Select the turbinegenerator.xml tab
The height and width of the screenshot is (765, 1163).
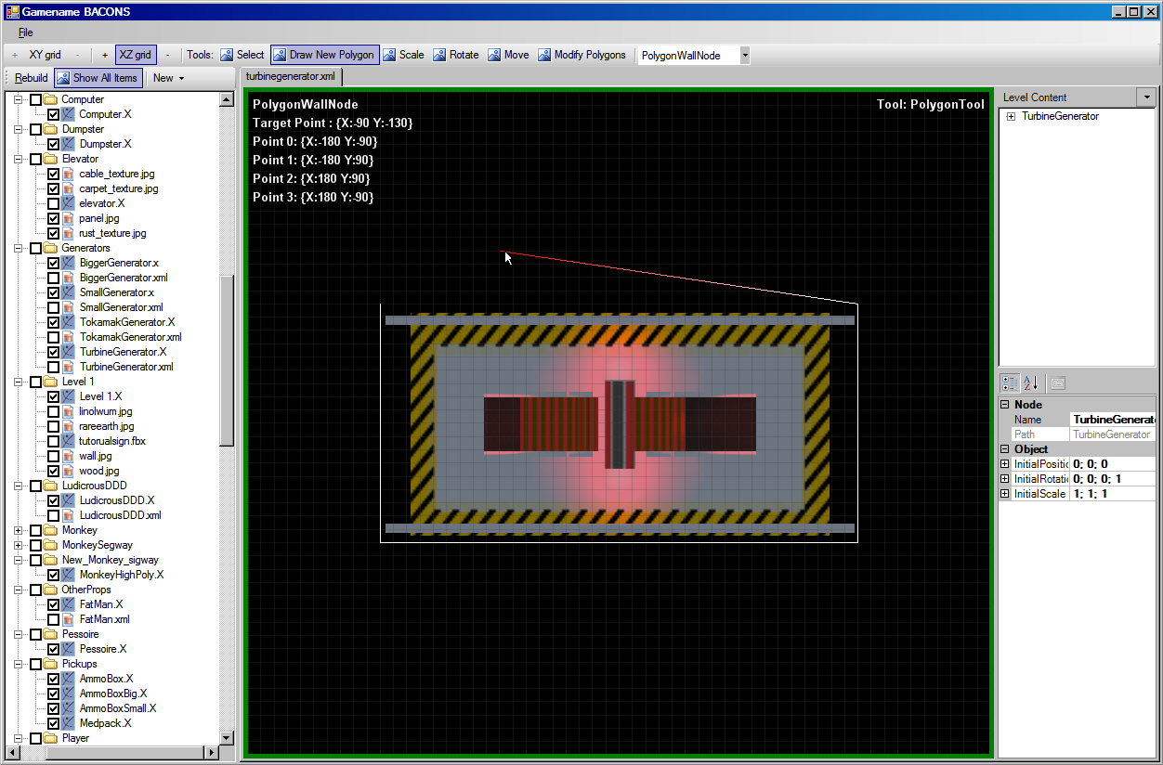click(x=291, y=76)
